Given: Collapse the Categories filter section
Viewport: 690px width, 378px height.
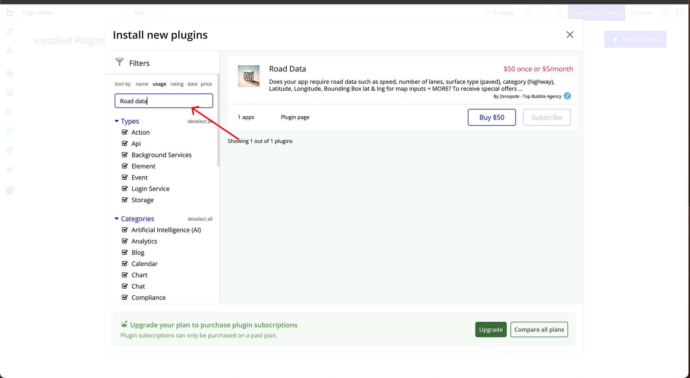Looking at the screenshot, I should (117, 219).
